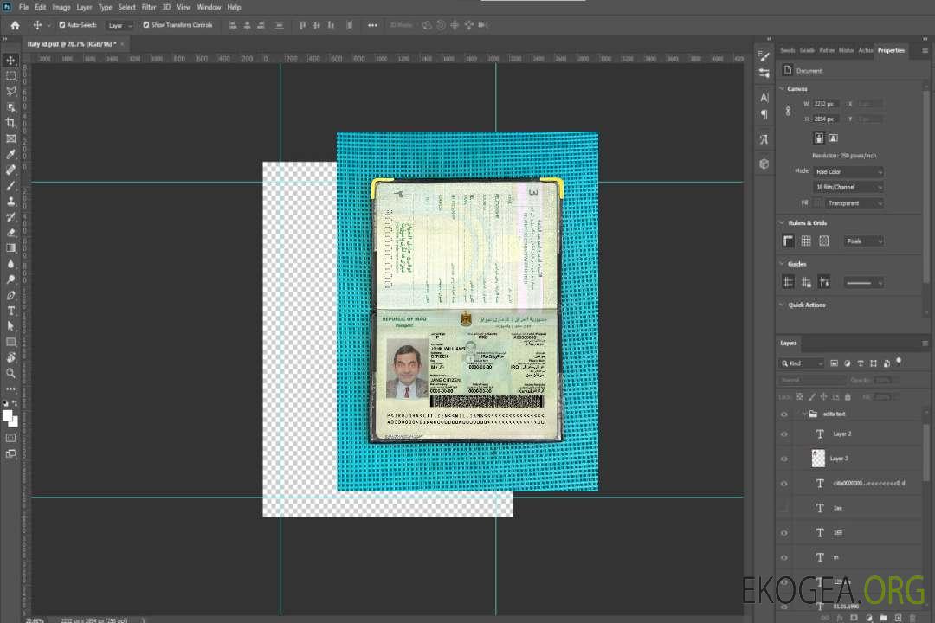Image resolution: width=935 pixels, height=623 pixels.
Task: Open the Auto-Select Layer dropdown
Action: coord(119,25)
